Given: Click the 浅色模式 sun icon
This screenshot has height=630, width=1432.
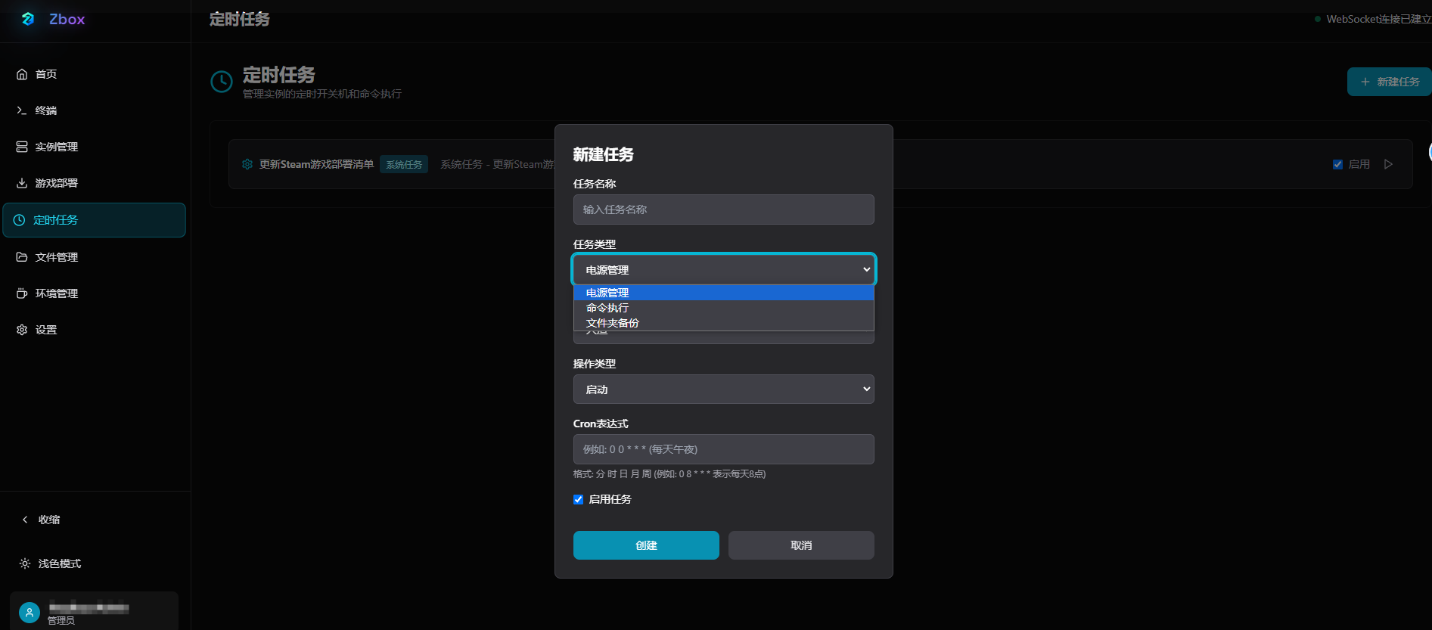Looking at the screenshot, I should point(25,563).
